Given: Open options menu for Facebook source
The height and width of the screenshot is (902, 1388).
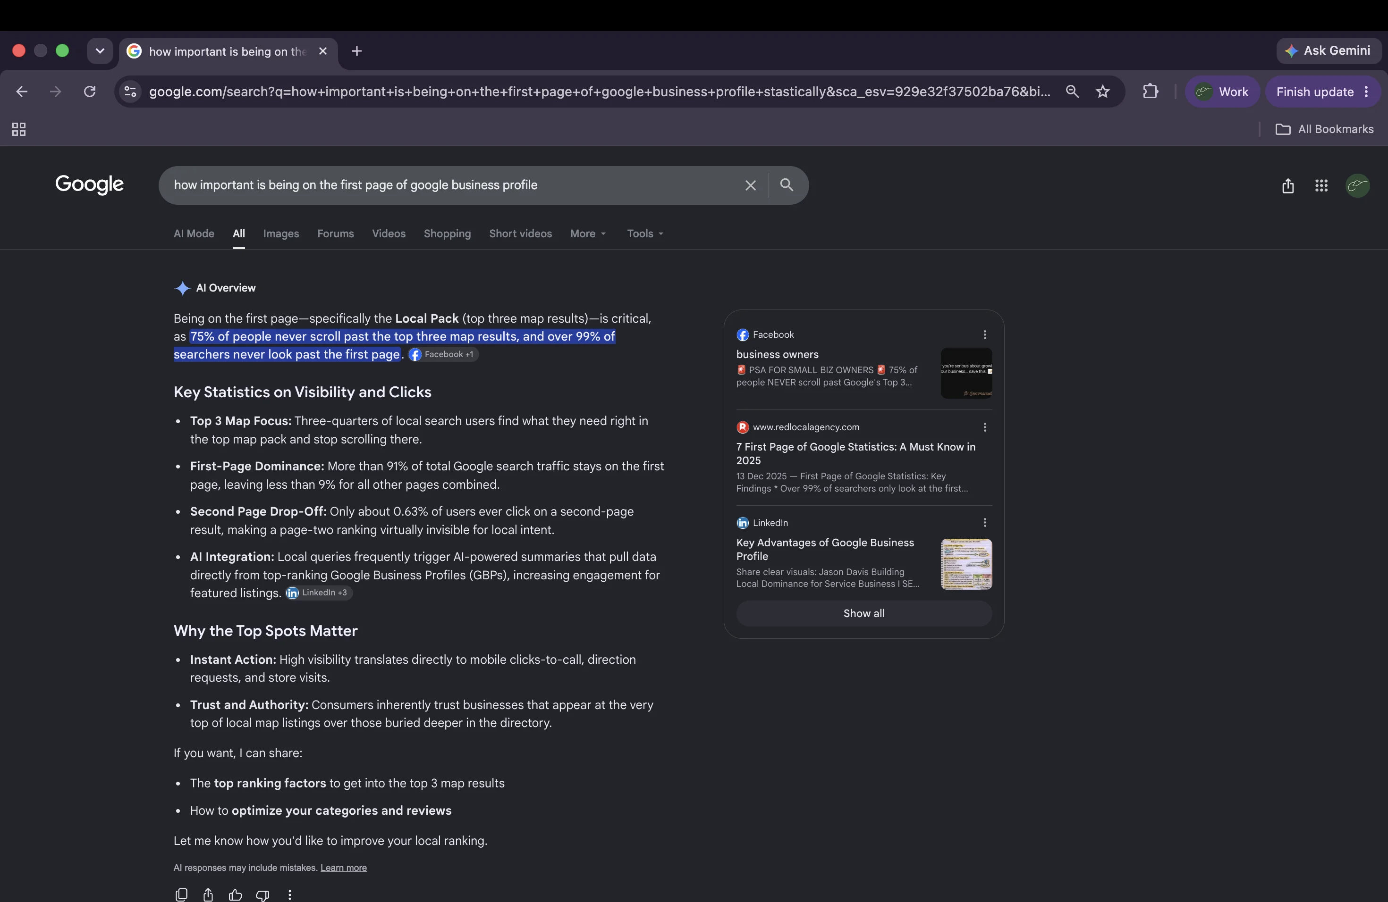Looking at the screenshot, I should pyautogui.click(x=984, y=334).
